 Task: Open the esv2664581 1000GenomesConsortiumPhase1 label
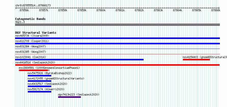49,68
